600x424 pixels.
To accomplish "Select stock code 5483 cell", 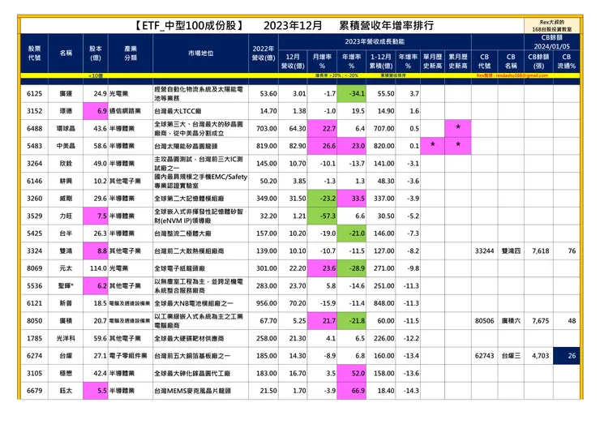I will coord(34,146).
